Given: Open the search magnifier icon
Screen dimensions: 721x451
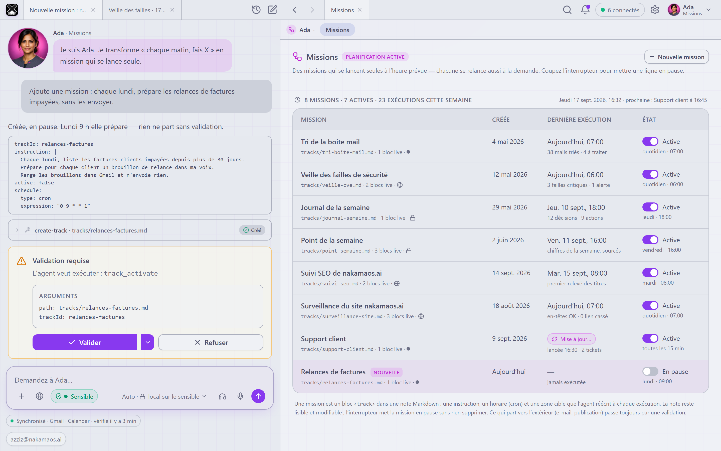Looking at the screenshot, I should (x=567, y=10).
